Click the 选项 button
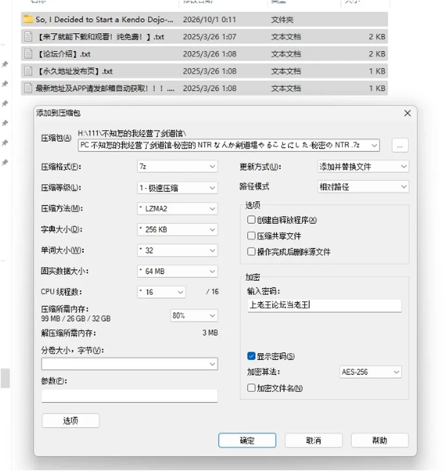 click(x=70, y=420)
